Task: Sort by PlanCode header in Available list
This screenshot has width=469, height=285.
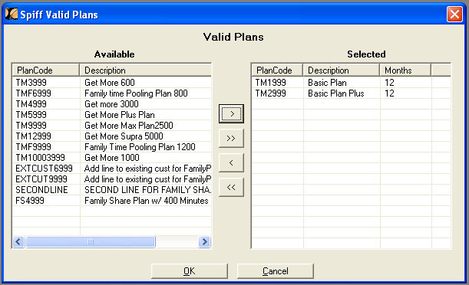Action: coord(46,70)
